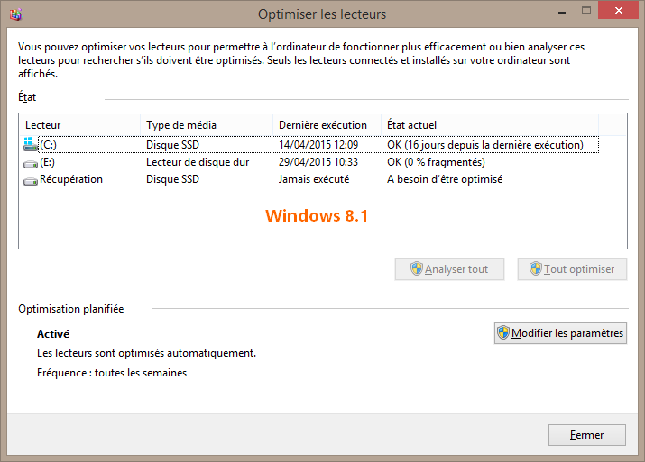Image resolution: width=645 pixels, height=462 pixels.
Task: Click the 'Activé' status text
Action: (53, 334)
